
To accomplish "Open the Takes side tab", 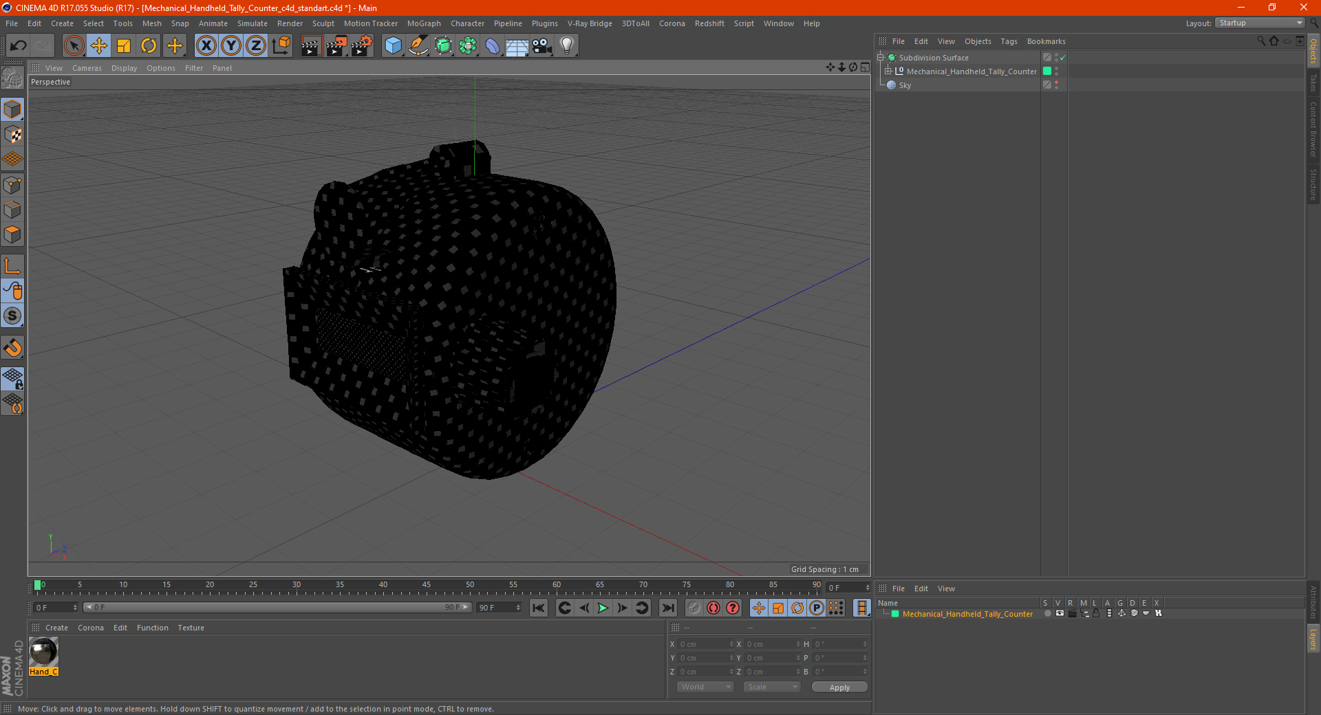I will pos(1313,82).
